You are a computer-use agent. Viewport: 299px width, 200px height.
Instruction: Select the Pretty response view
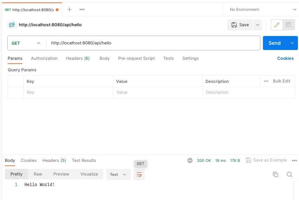pos(16,174)
